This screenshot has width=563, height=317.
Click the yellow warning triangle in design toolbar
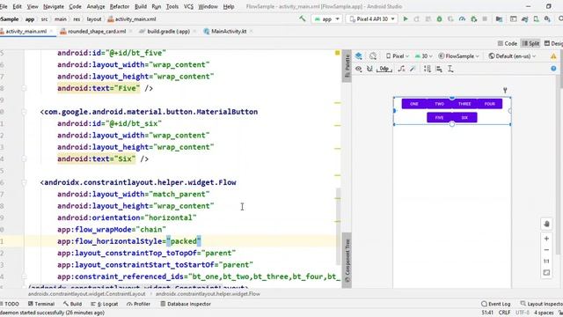pyautogui.click(x=553, y=56)
